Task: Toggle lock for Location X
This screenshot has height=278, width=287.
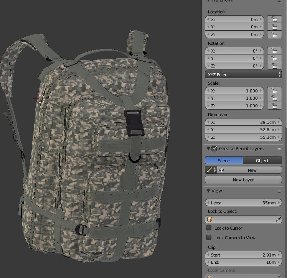Action: tap(274, 19)
